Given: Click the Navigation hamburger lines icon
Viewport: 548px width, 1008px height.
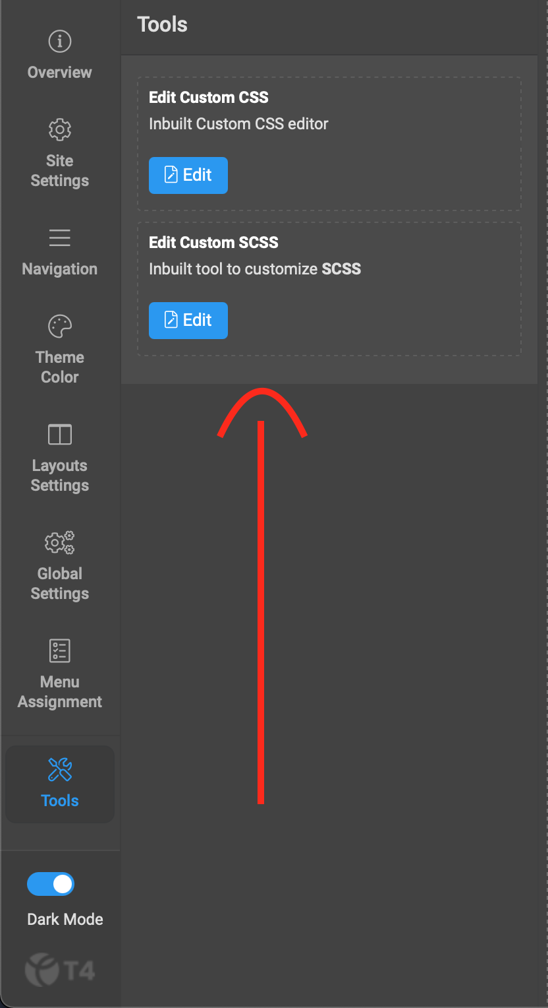Looking at the screenshot, I should [x=60, y=237].
